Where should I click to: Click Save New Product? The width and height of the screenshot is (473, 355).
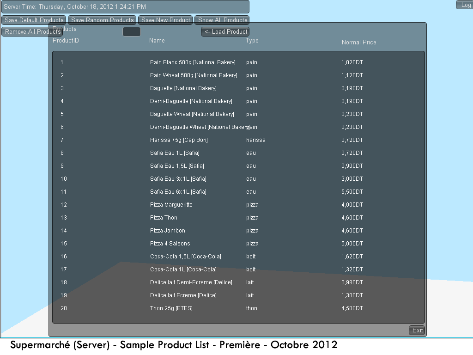165,20
